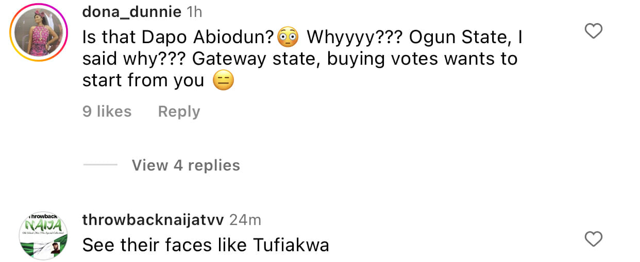Show the 9 likes list

(107, 111)
